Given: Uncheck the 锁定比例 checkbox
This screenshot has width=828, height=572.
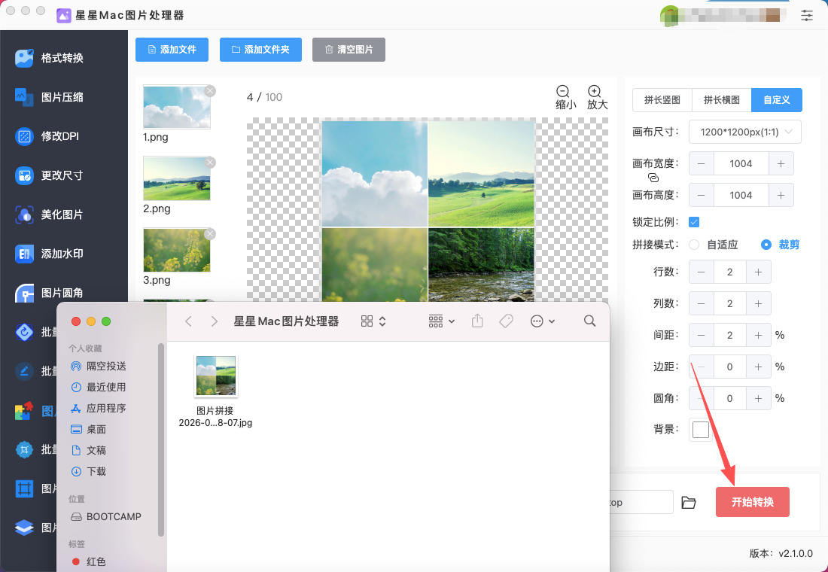Looking at the screenshot, I should [694, 222].
